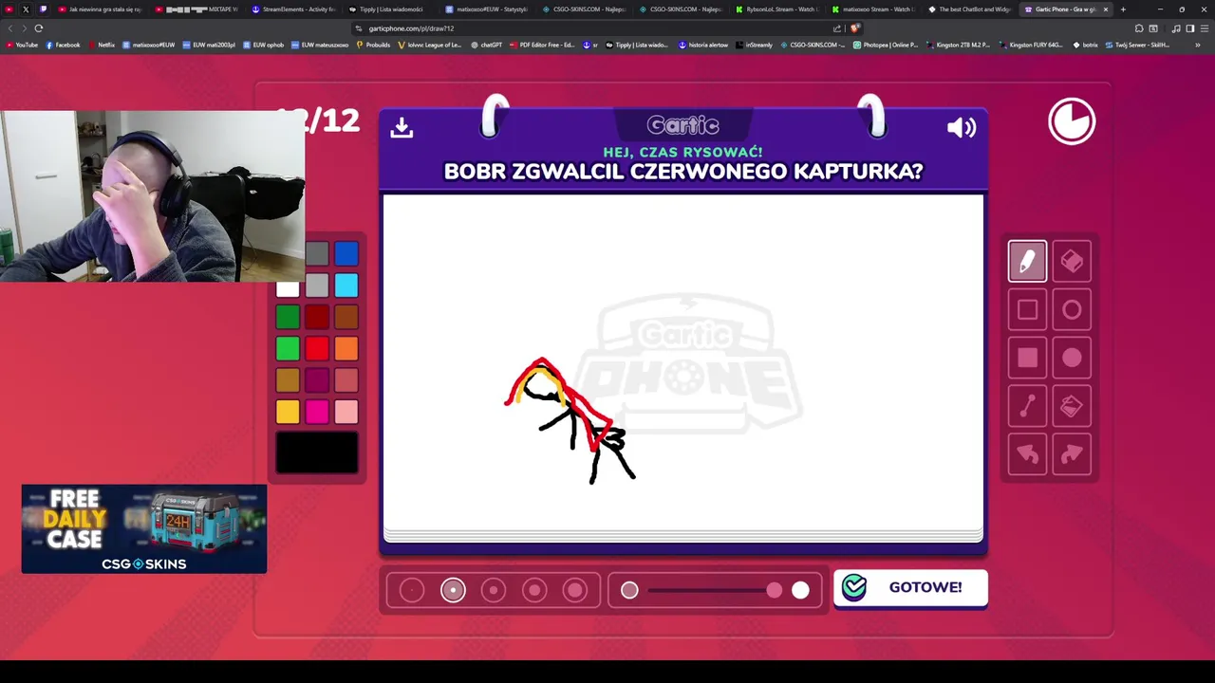Click the share page icon in address bar
The image size is (1215, 683).
pyautogui.click(x=837, y=28)
